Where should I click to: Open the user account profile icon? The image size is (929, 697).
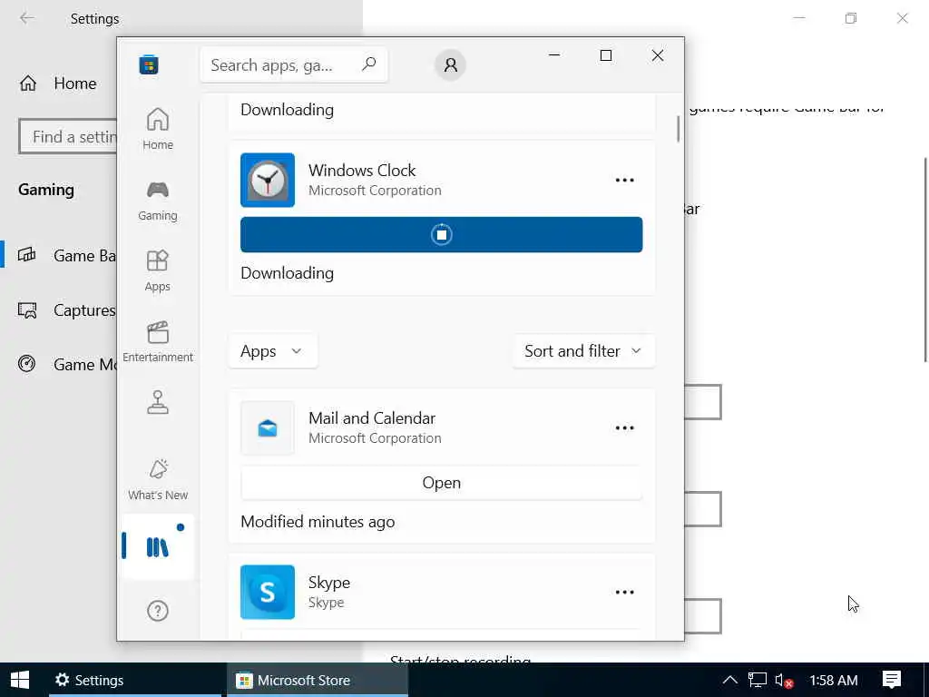450,64
